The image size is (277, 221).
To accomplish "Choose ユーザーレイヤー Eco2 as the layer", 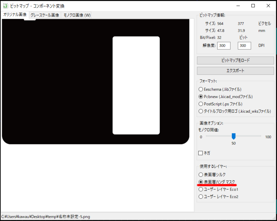I will (201, 196).
